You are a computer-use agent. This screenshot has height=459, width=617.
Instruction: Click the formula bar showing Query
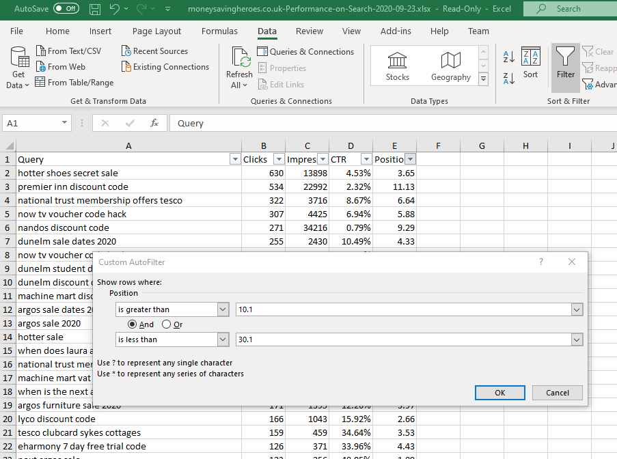click(394, 123)
